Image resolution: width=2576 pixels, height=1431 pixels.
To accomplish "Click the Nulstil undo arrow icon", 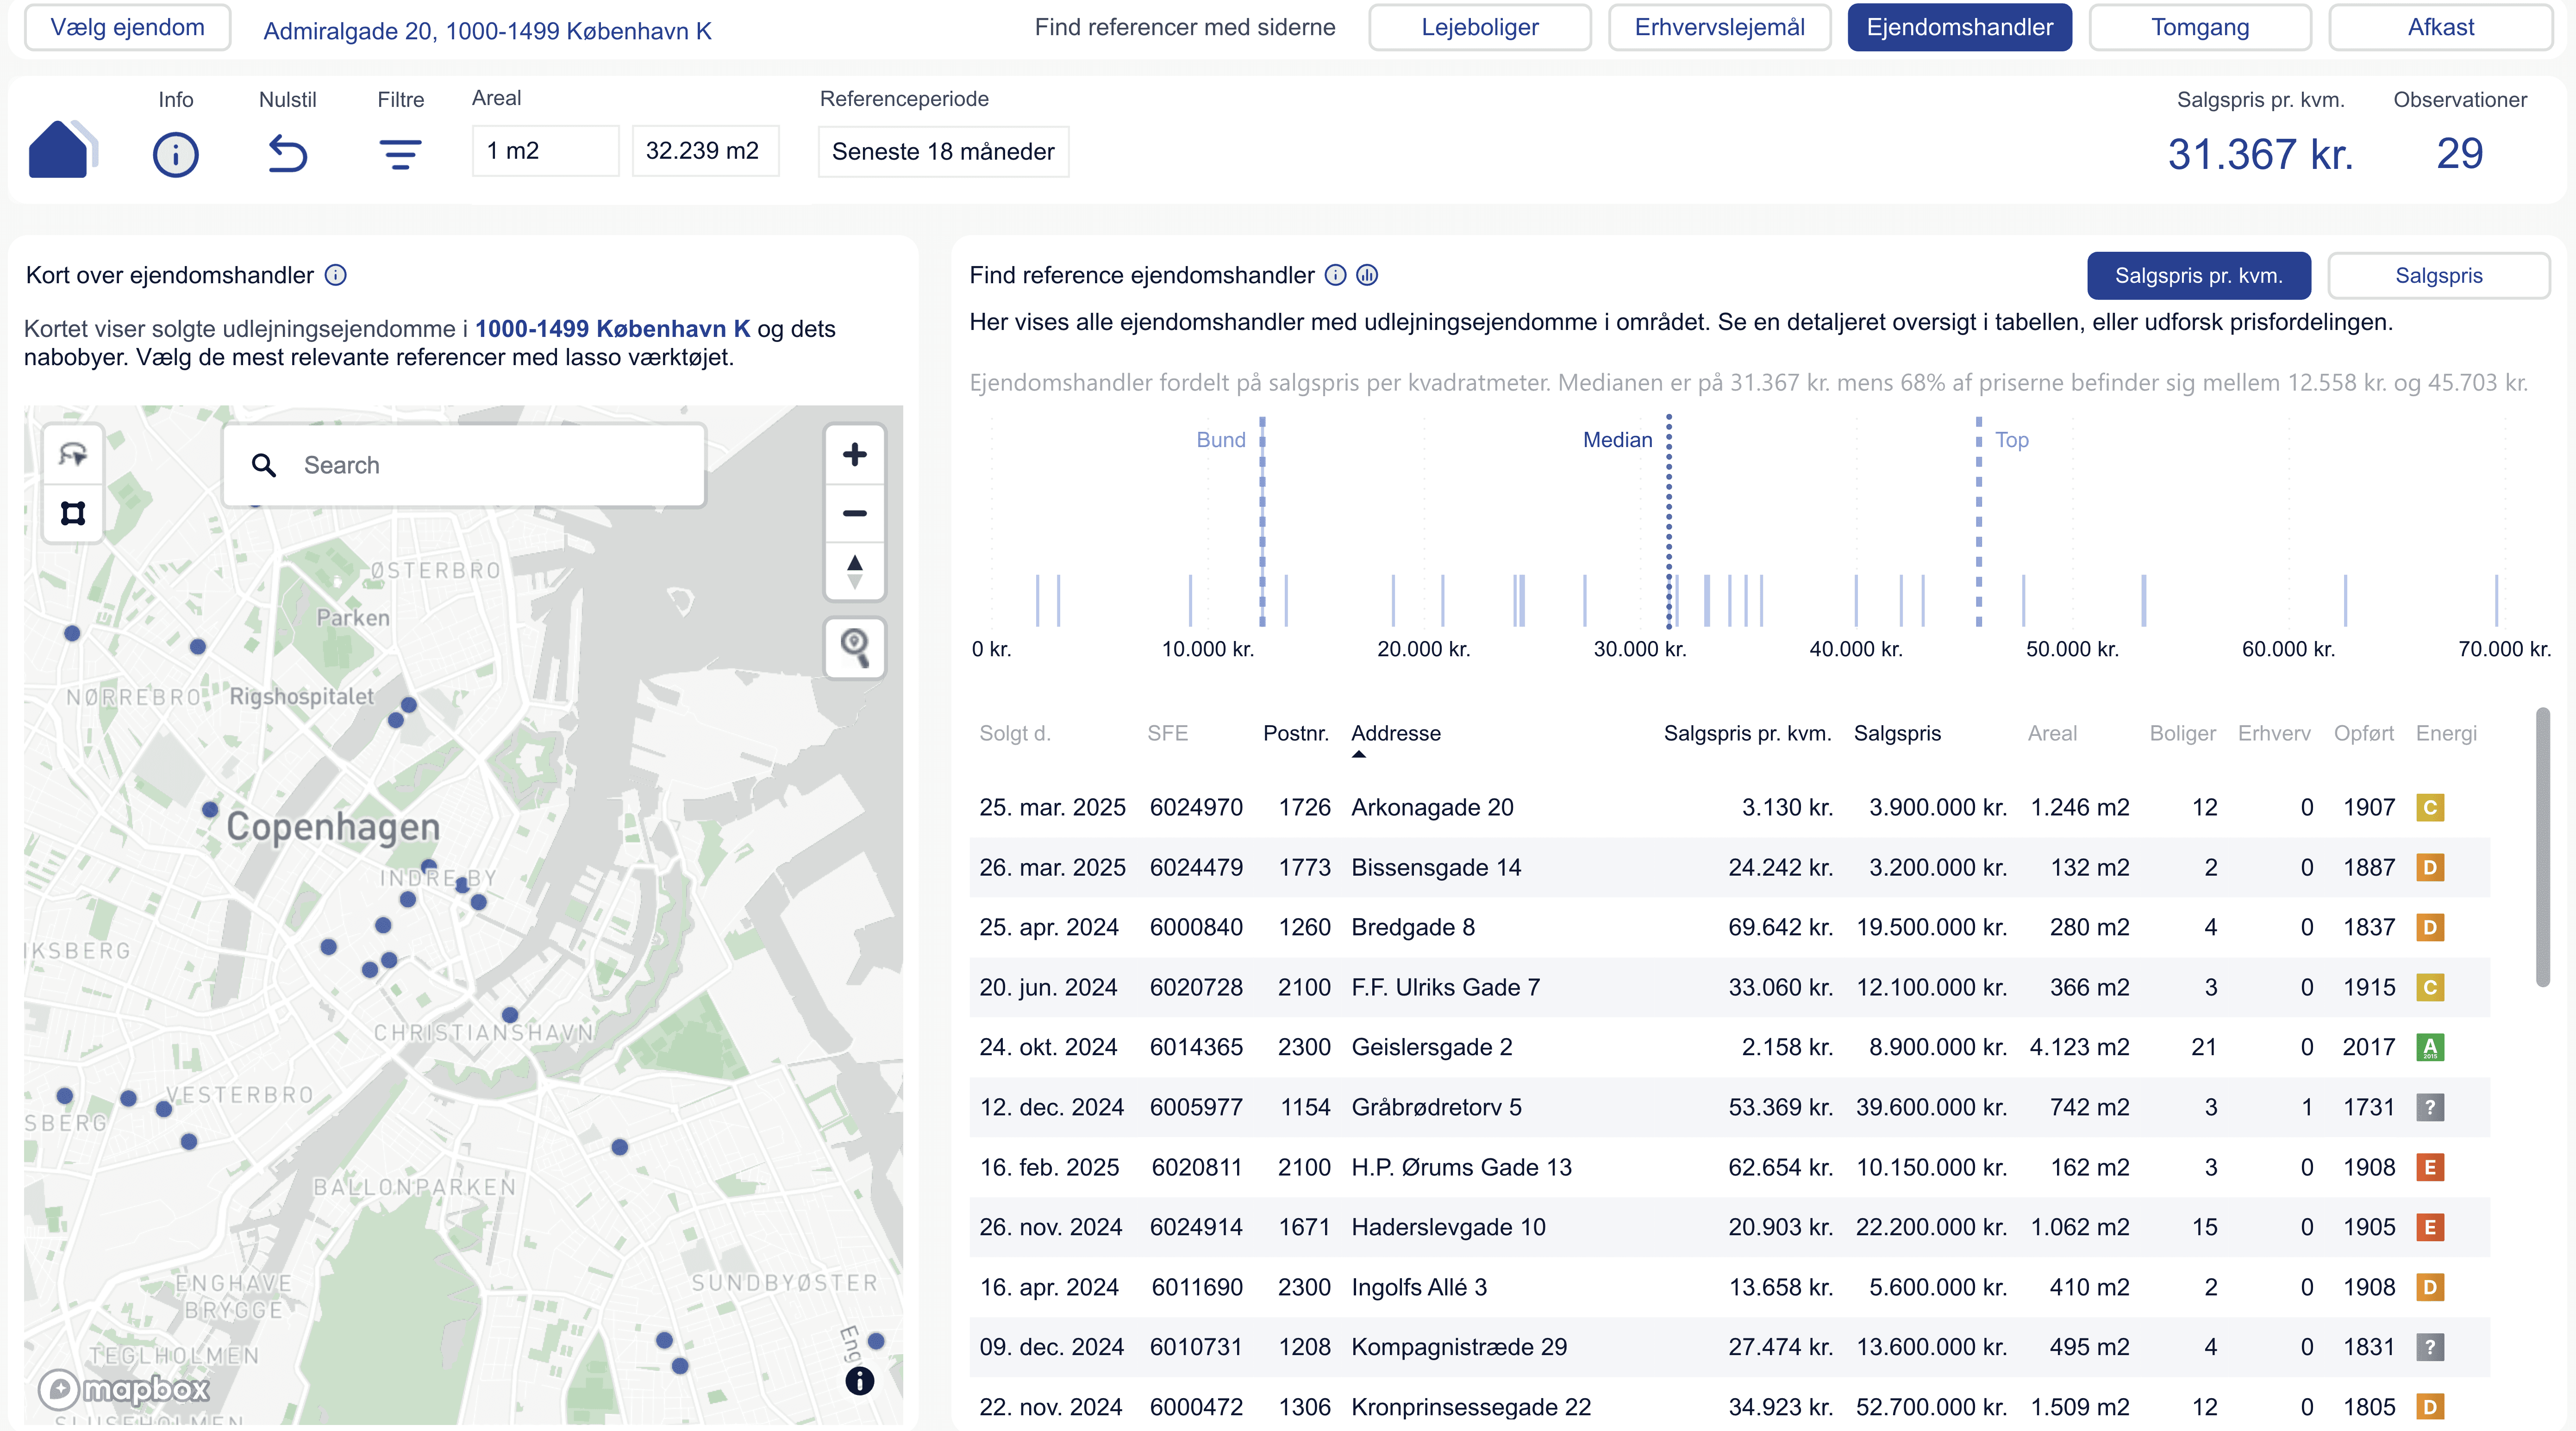I will point(287,154).
